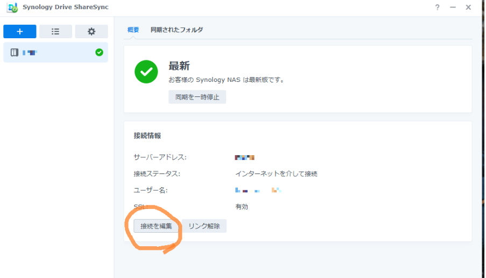
Task: Click the 同期を一時停止 button
Action: [197, 97]
